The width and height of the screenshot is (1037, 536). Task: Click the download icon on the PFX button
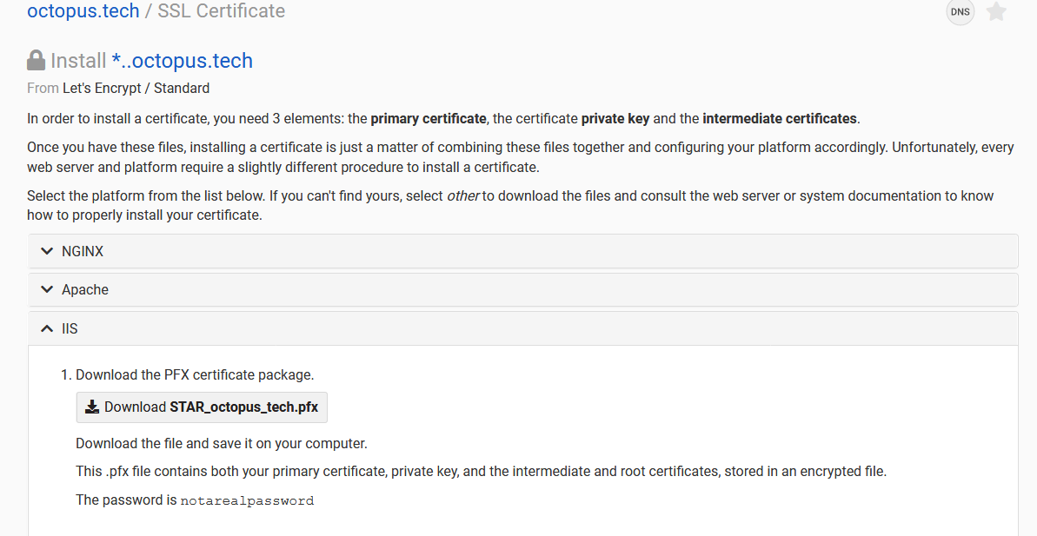pos(91,407)
